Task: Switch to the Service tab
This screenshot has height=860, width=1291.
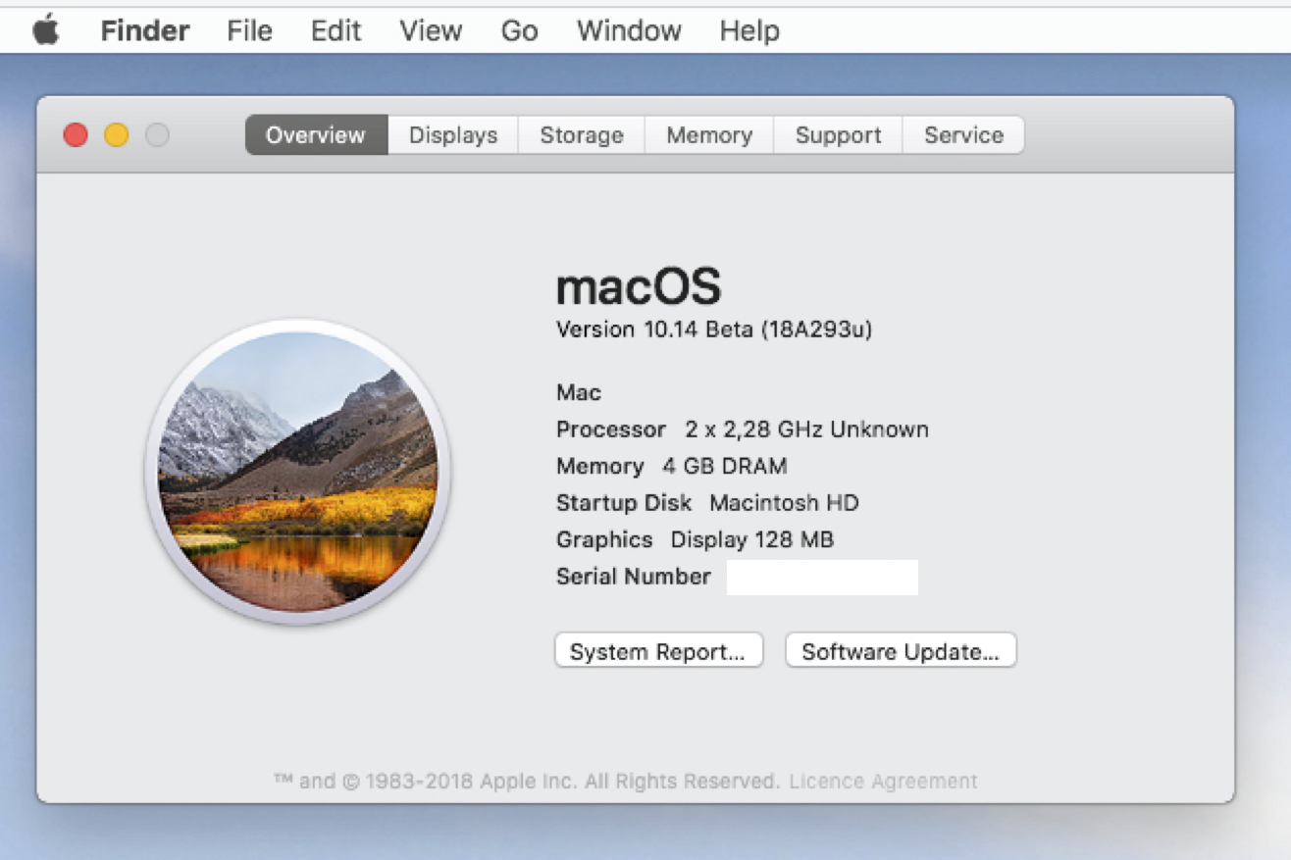Action: [963, 135]
